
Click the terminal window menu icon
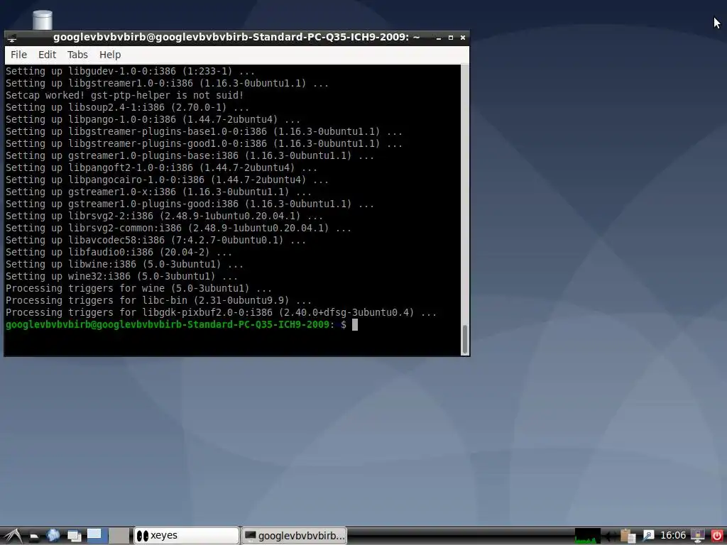tap(13, 38)
